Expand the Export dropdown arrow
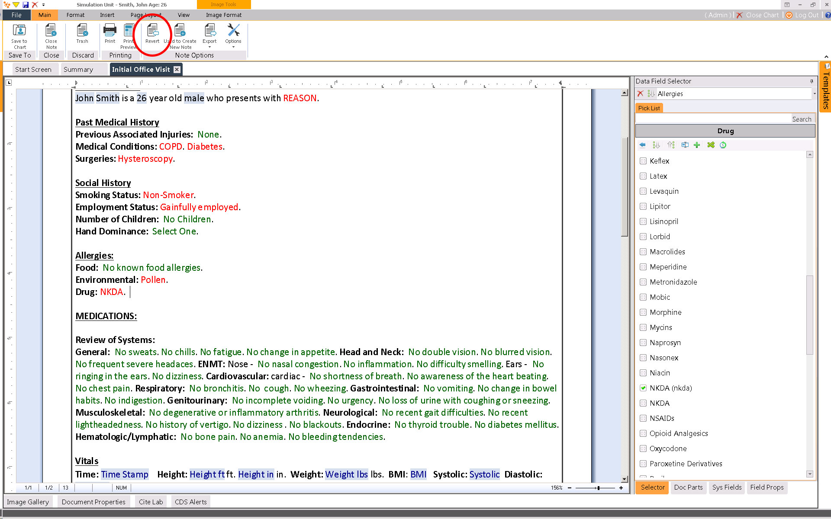The height and width of the screenshot is (519, 831). (209, 47)
